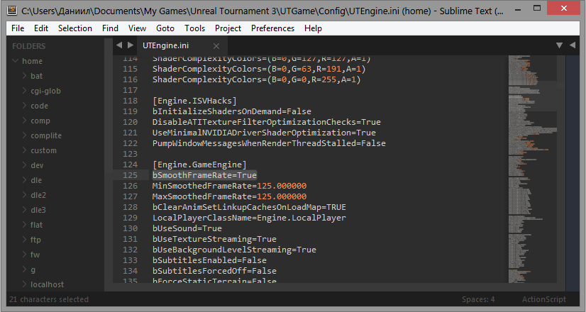The image size is (586, 312).
Task: Open the Preferences menu
Action: click(273, 28)
